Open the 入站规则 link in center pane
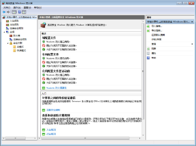 tap(51, 130)
